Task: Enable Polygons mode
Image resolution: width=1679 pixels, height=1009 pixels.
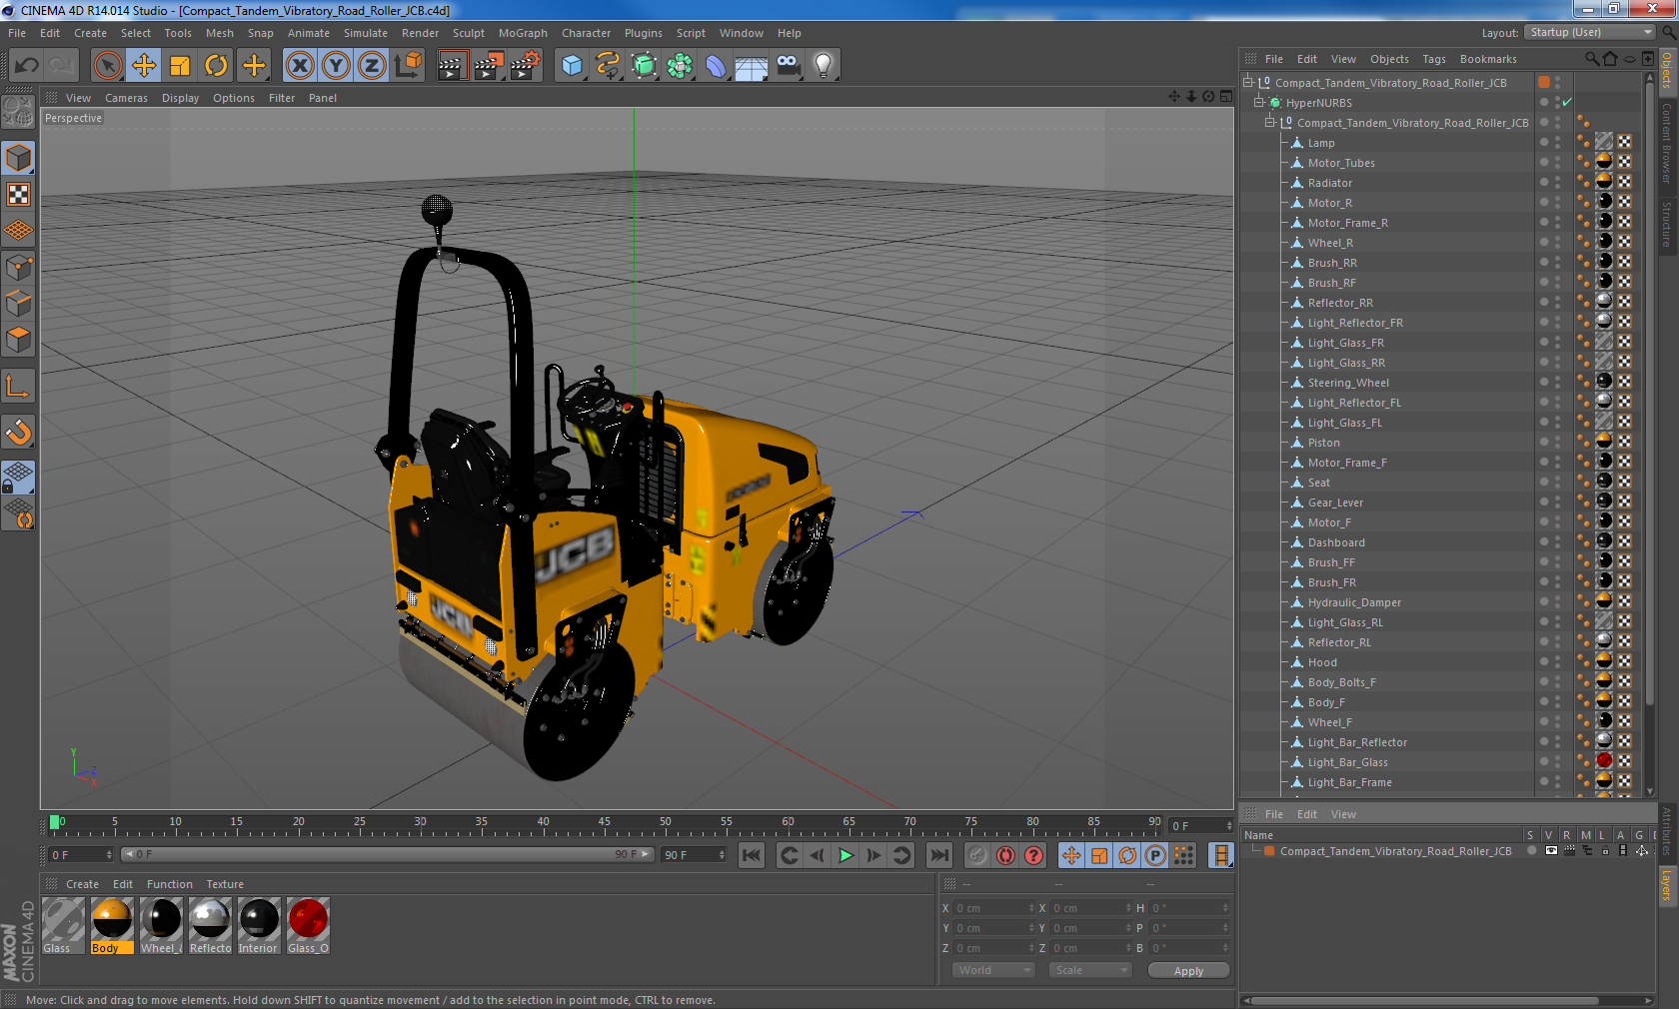Action: coord(18,340)
